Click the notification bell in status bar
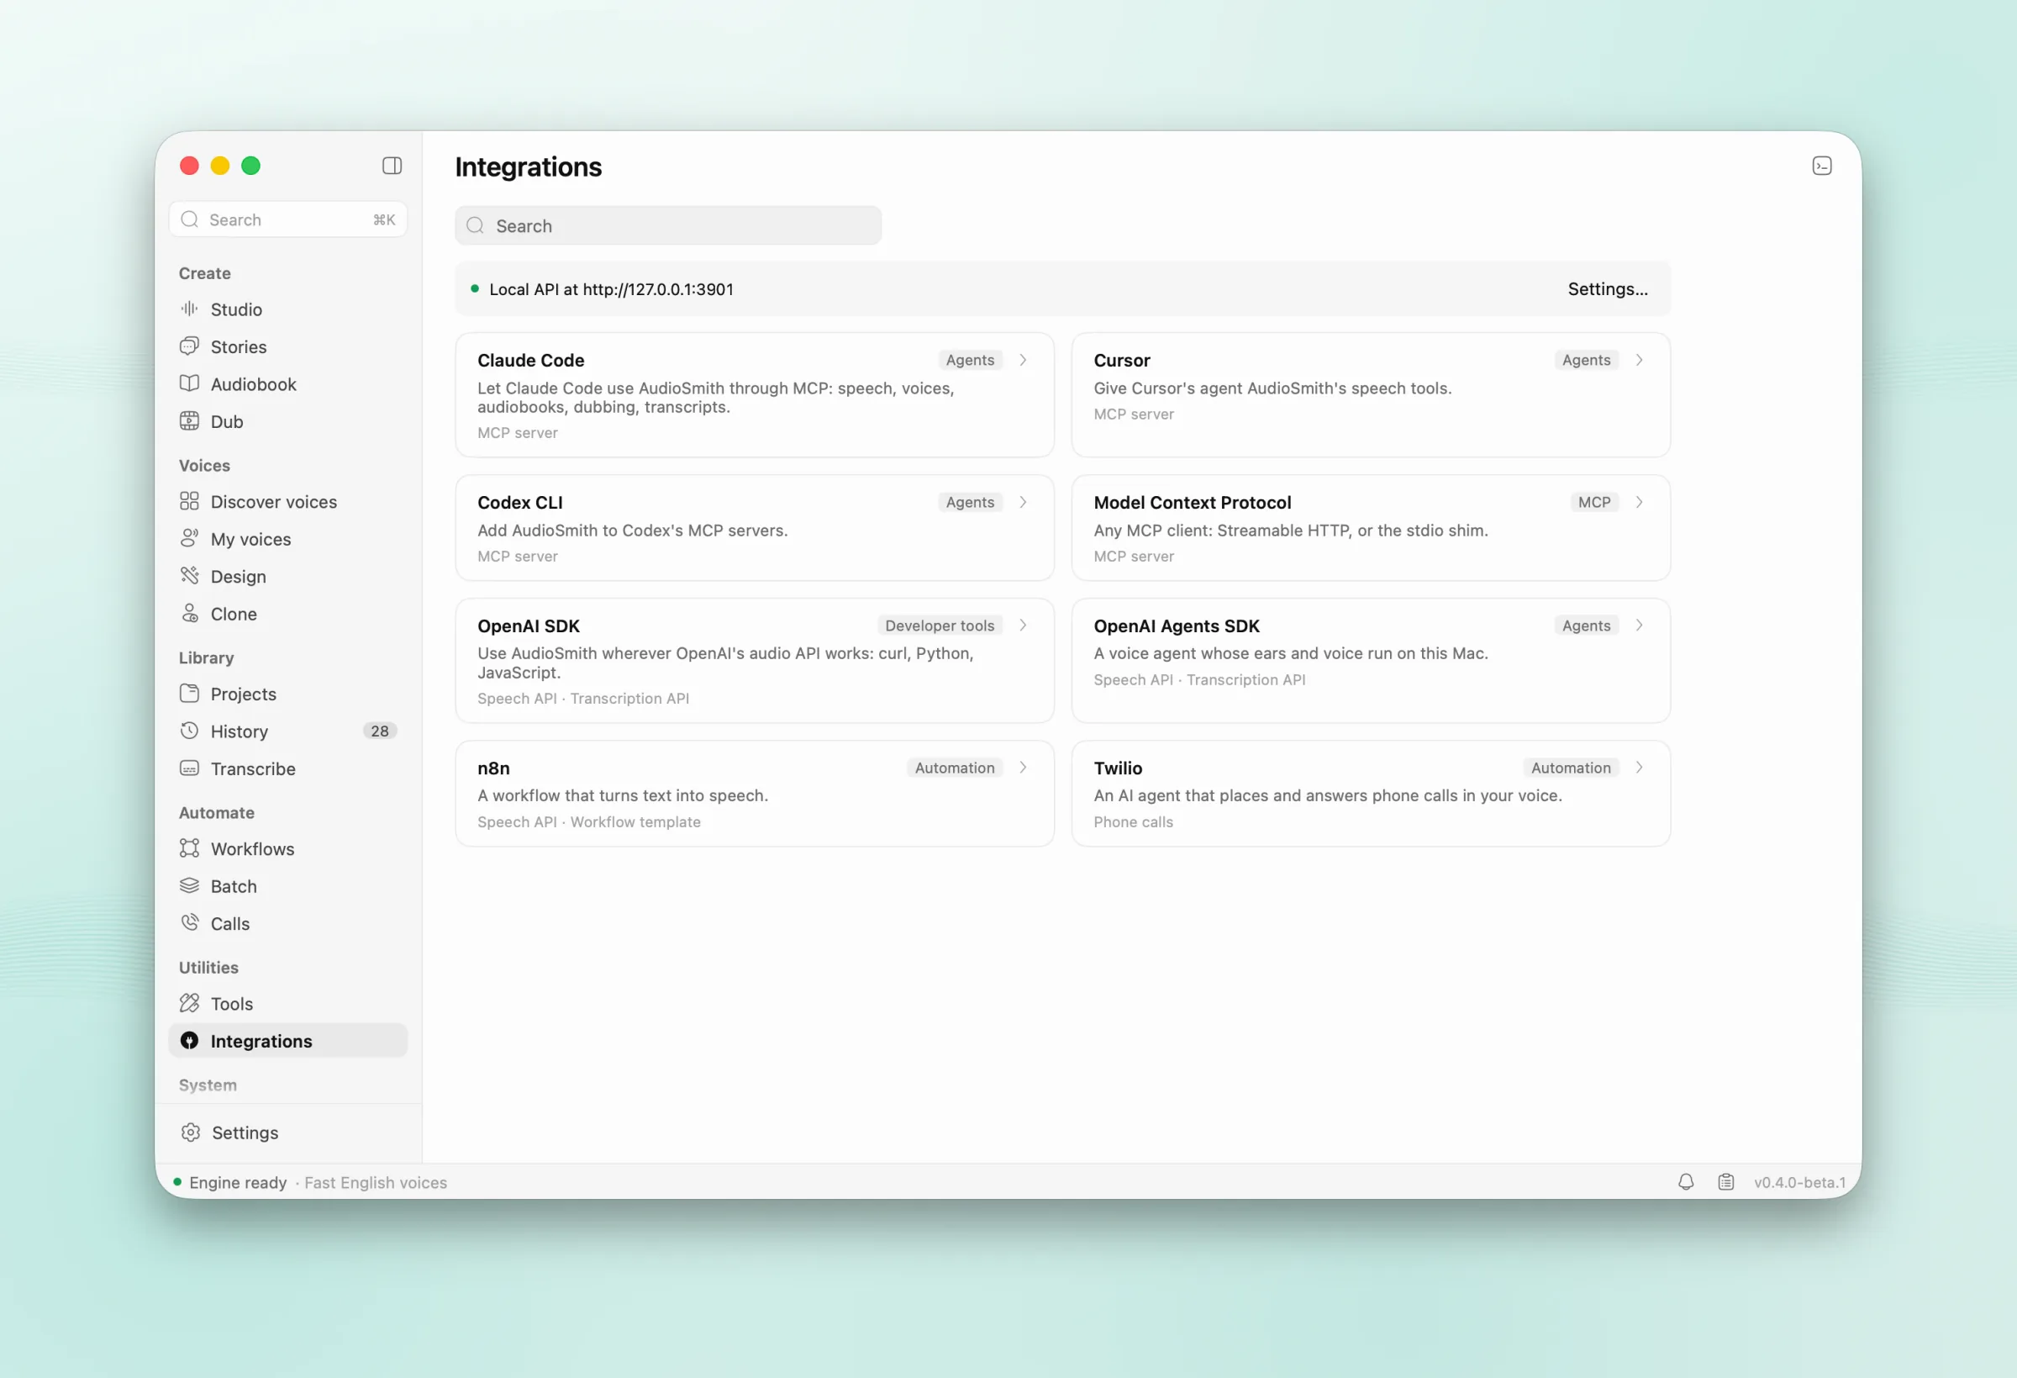Viewport: 2017px width, 1378px height. [1686, 1182]
